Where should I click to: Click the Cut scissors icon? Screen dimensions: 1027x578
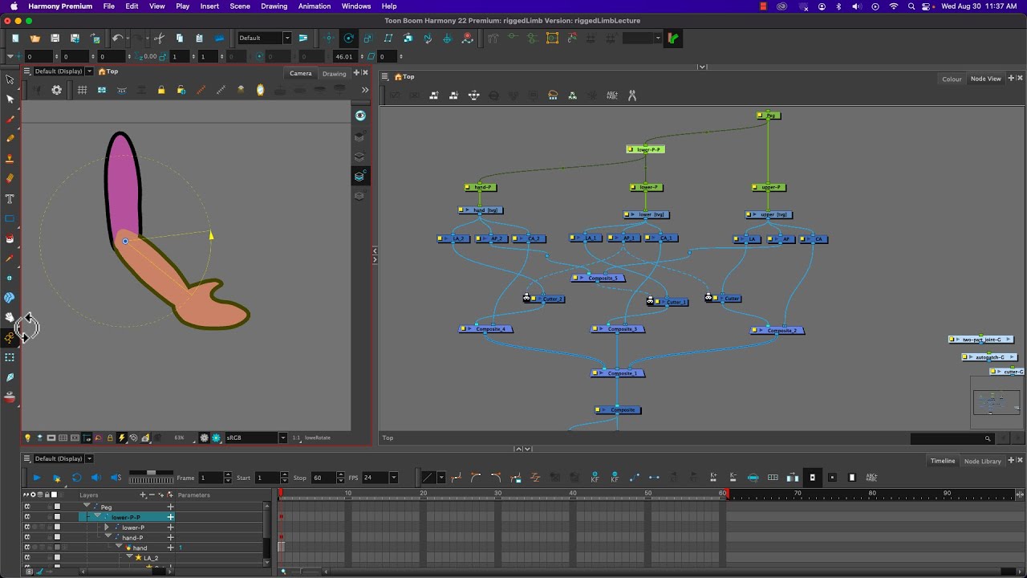point(159,38)
